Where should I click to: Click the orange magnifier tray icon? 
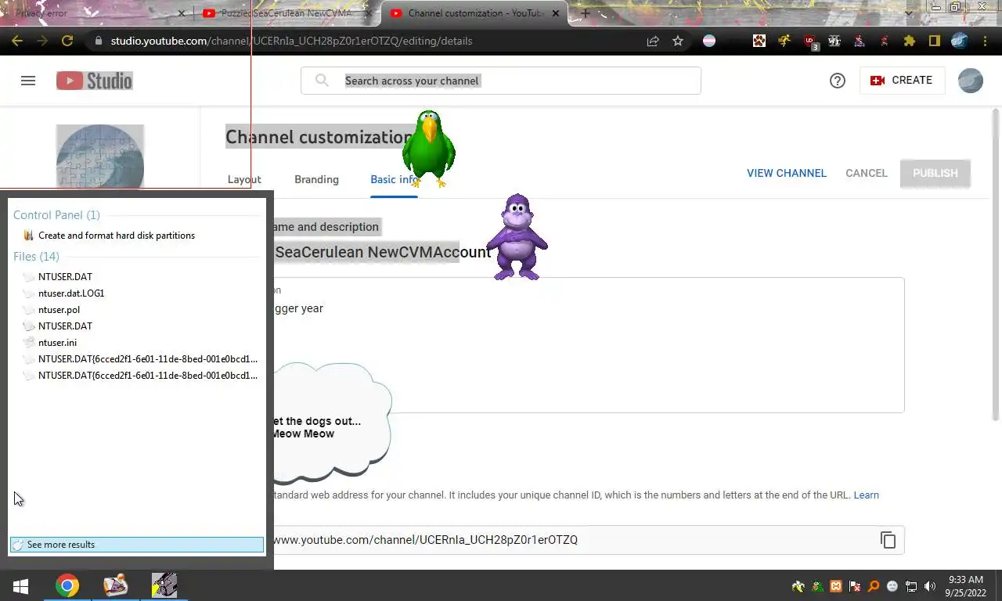coord(874,586)
